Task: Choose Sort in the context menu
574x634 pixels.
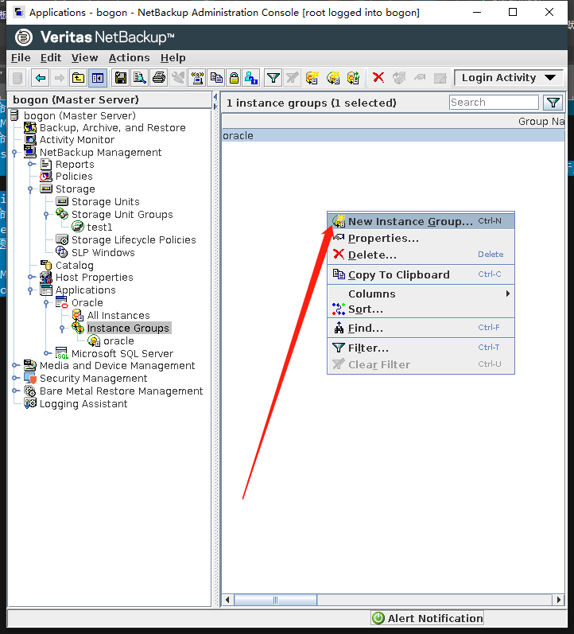Action: coord(421,309)
